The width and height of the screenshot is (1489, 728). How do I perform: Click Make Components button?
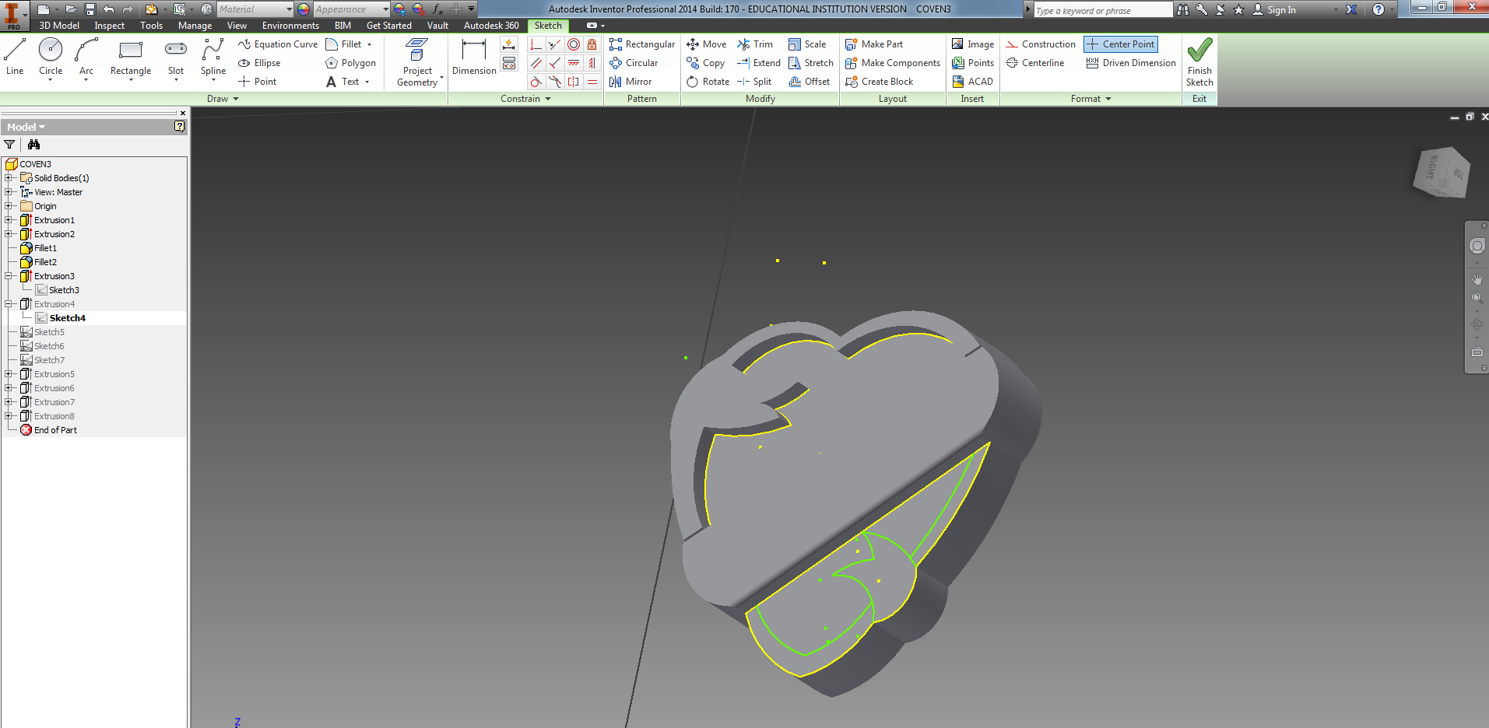click(x=893, y=63)
